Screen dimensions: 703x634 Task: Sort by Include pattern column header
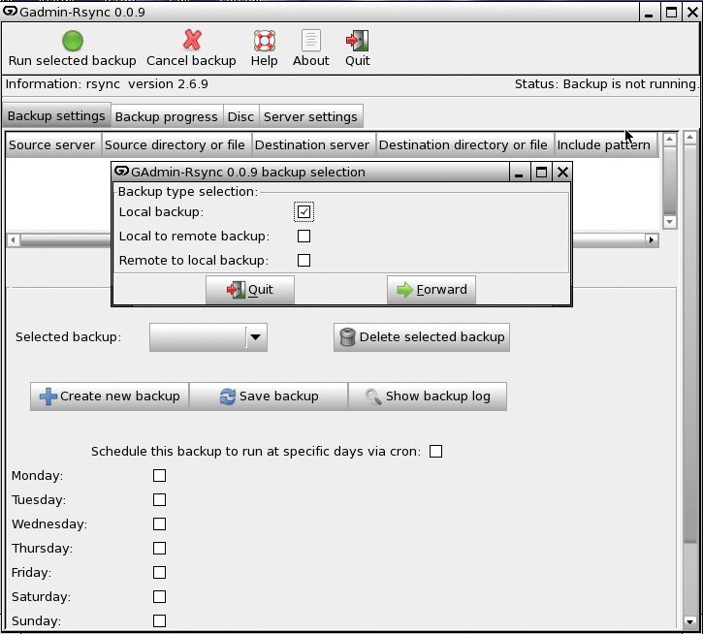pos(606,144)
